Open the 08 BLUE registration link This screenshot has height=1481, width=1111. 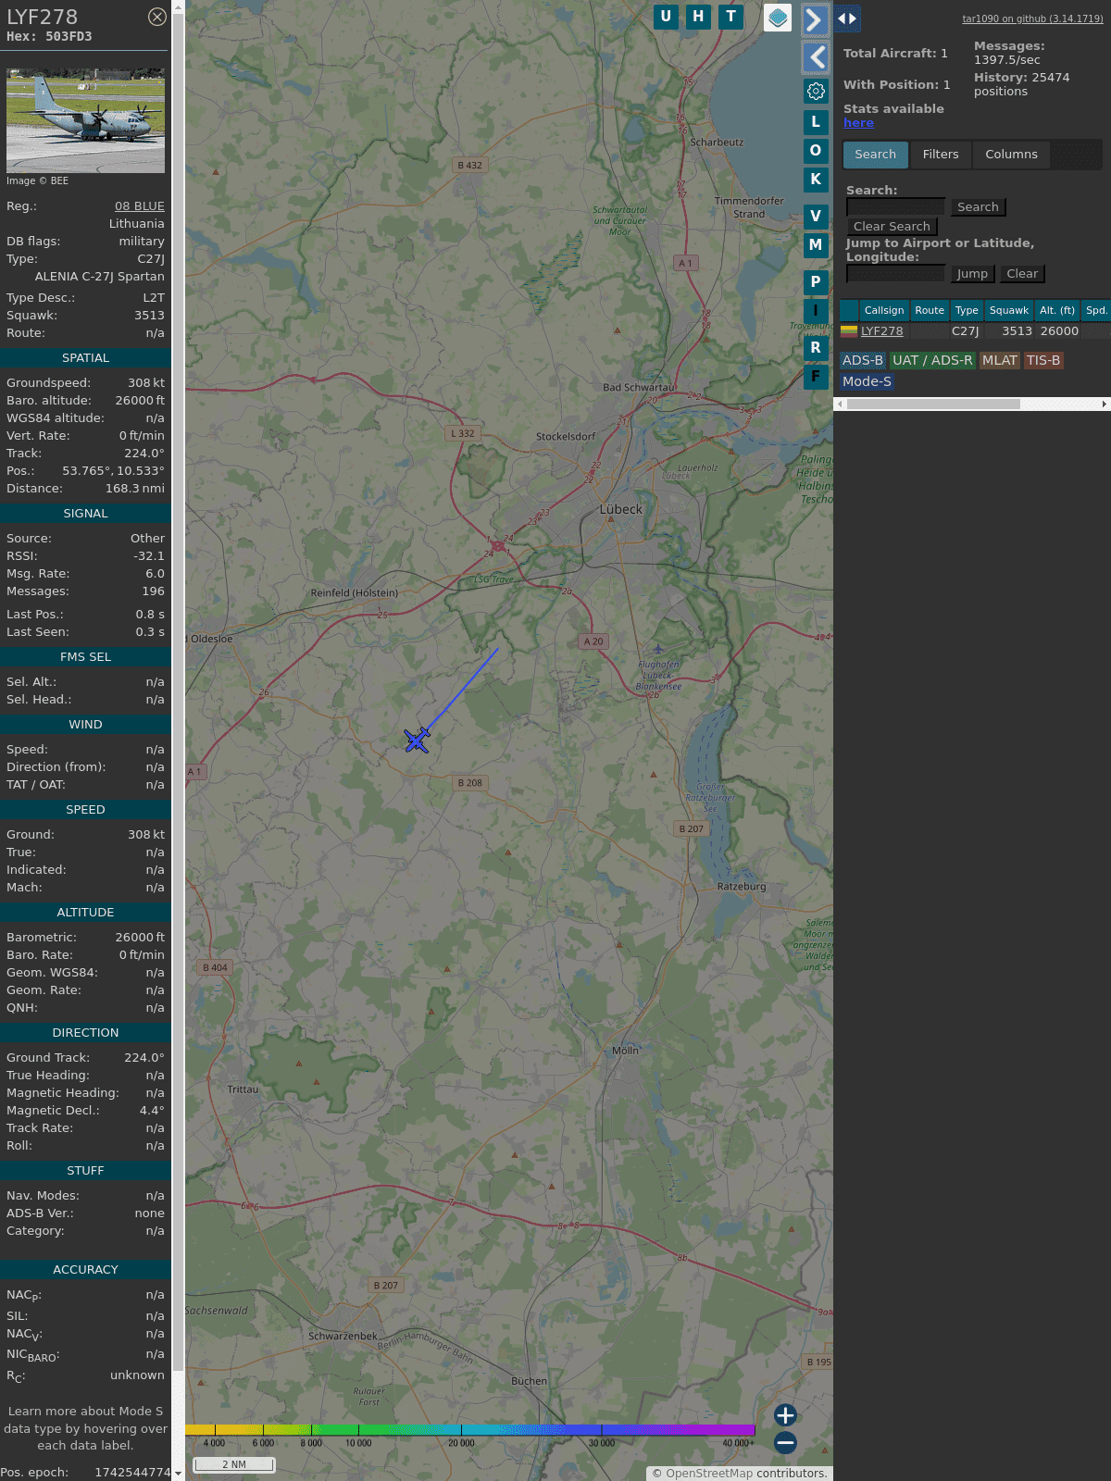[x=139, y=206]
